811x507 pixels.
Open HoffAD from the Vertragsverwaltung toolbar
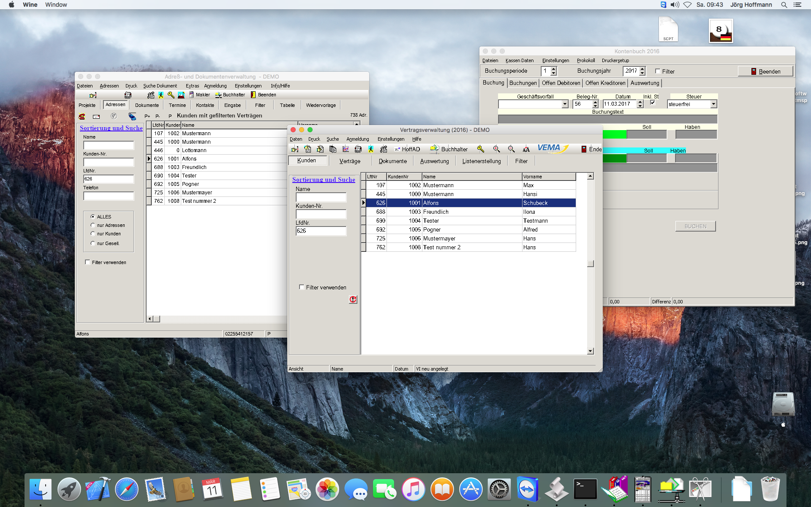407,149
